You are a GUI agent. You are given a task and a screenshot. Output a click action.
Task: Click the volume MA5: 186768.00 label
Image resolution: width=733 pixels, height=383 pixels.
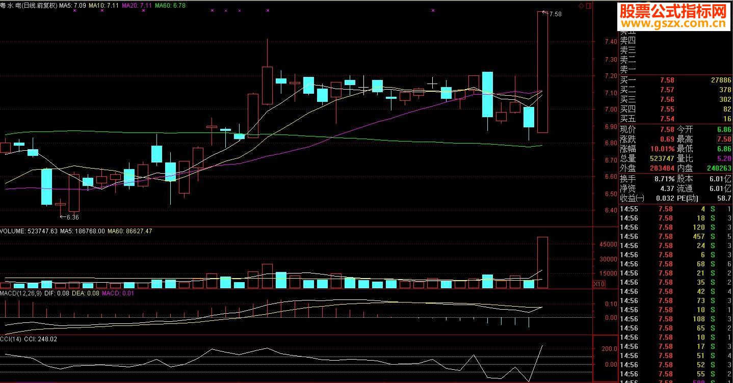(x=82, y=231)
